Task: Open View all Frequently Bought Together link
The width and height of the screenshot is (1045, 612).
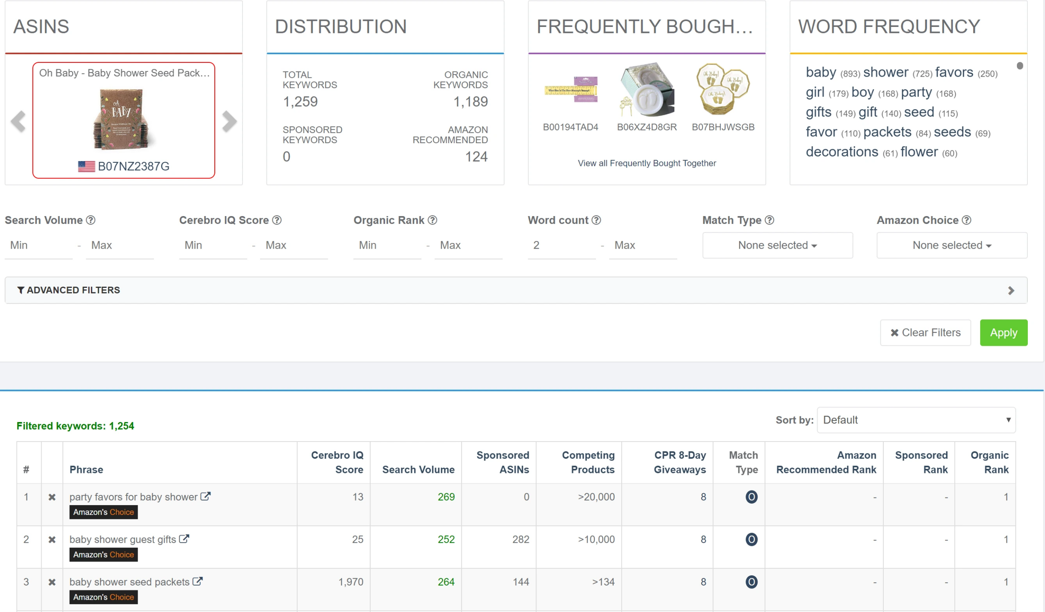Action: click(x=647, y=163)
